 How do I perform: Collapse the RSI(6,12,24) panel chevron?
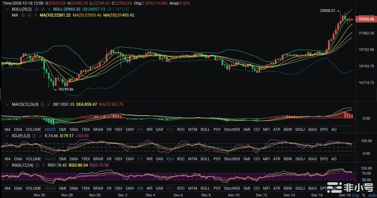(x=7, y=166)
